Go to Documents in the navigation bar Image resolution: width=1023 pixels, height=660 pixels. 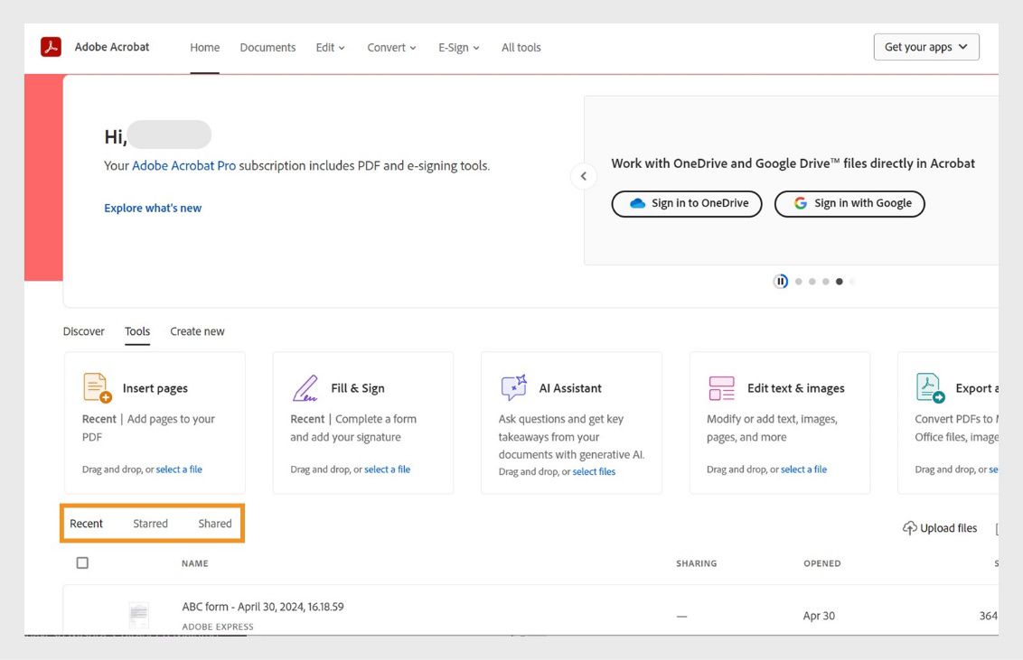(x=267, y=46)
